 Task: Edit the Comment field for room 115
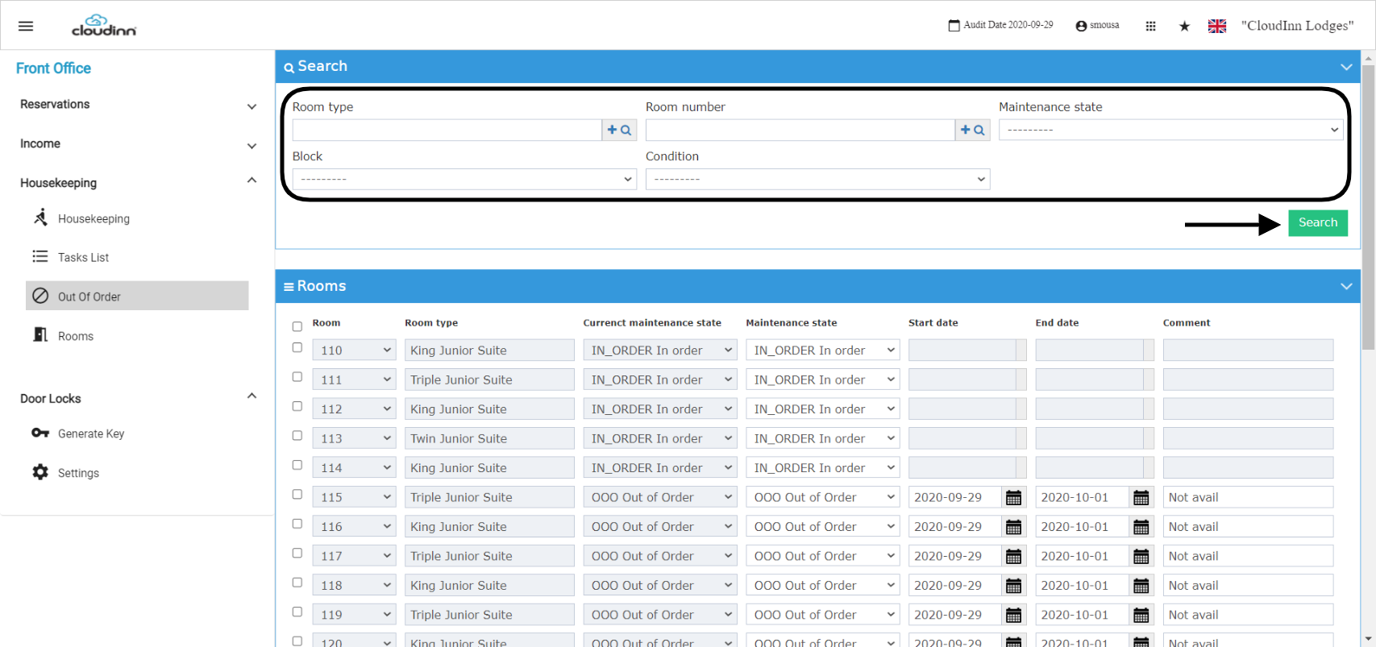(x=1248, y=497)
